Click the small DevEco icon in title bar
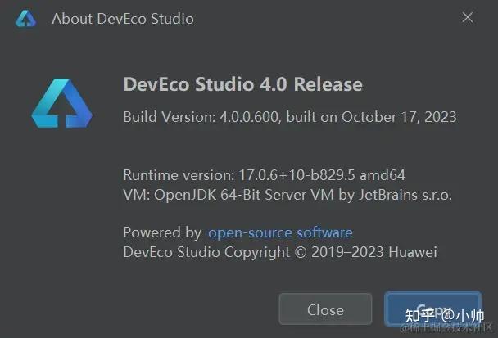 click(25, 18)
